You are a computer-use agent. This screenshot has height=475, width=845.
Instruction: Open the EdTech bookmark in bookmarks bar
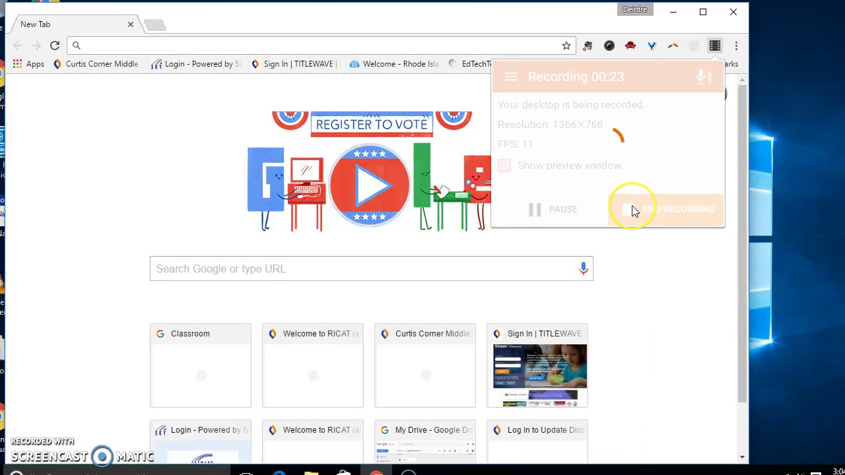[469, 64]
